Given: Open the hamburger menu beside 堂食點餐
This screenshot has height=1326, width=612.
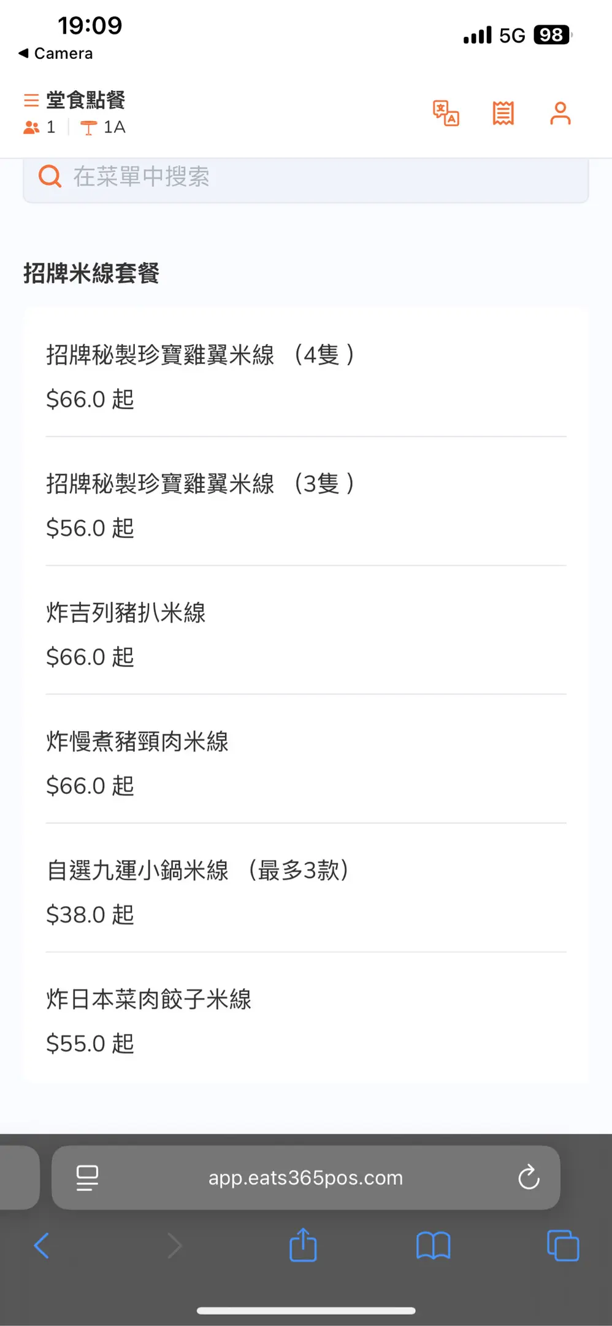Looking at the screenshot, I should coord(31,100).
